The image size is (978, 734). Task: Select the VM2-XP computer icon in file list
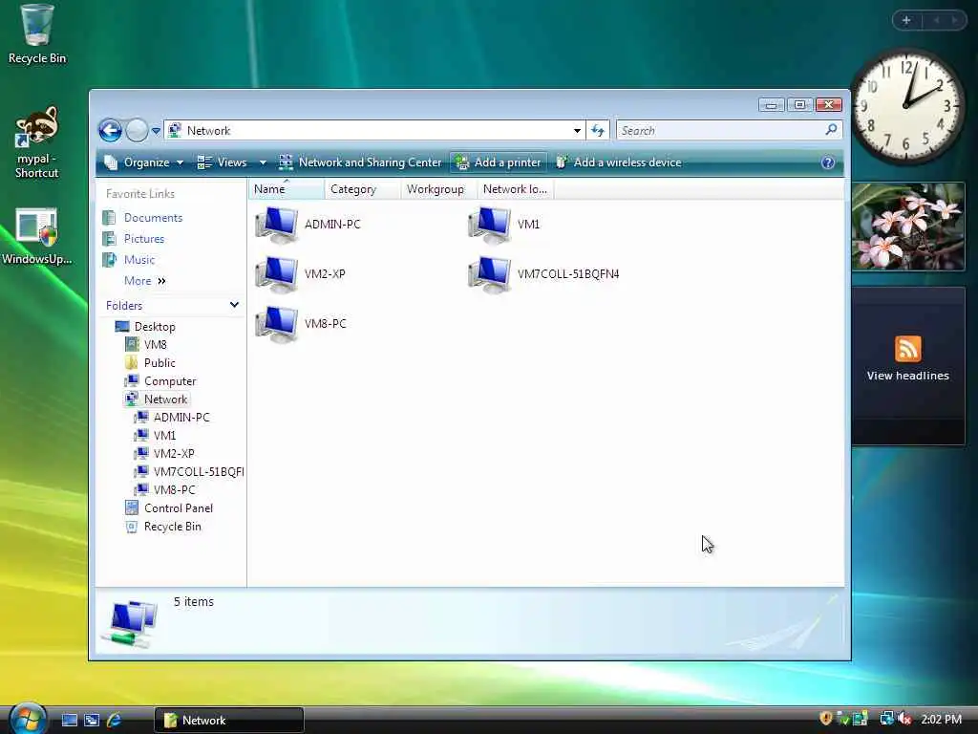pyautogui.click(x=276, y=274)
